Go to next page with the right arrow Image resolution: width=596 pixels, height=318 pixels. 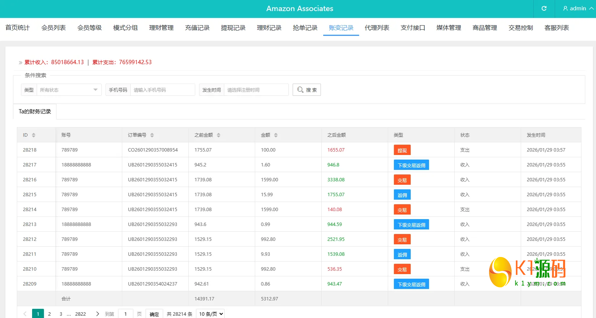coord(98,313)
